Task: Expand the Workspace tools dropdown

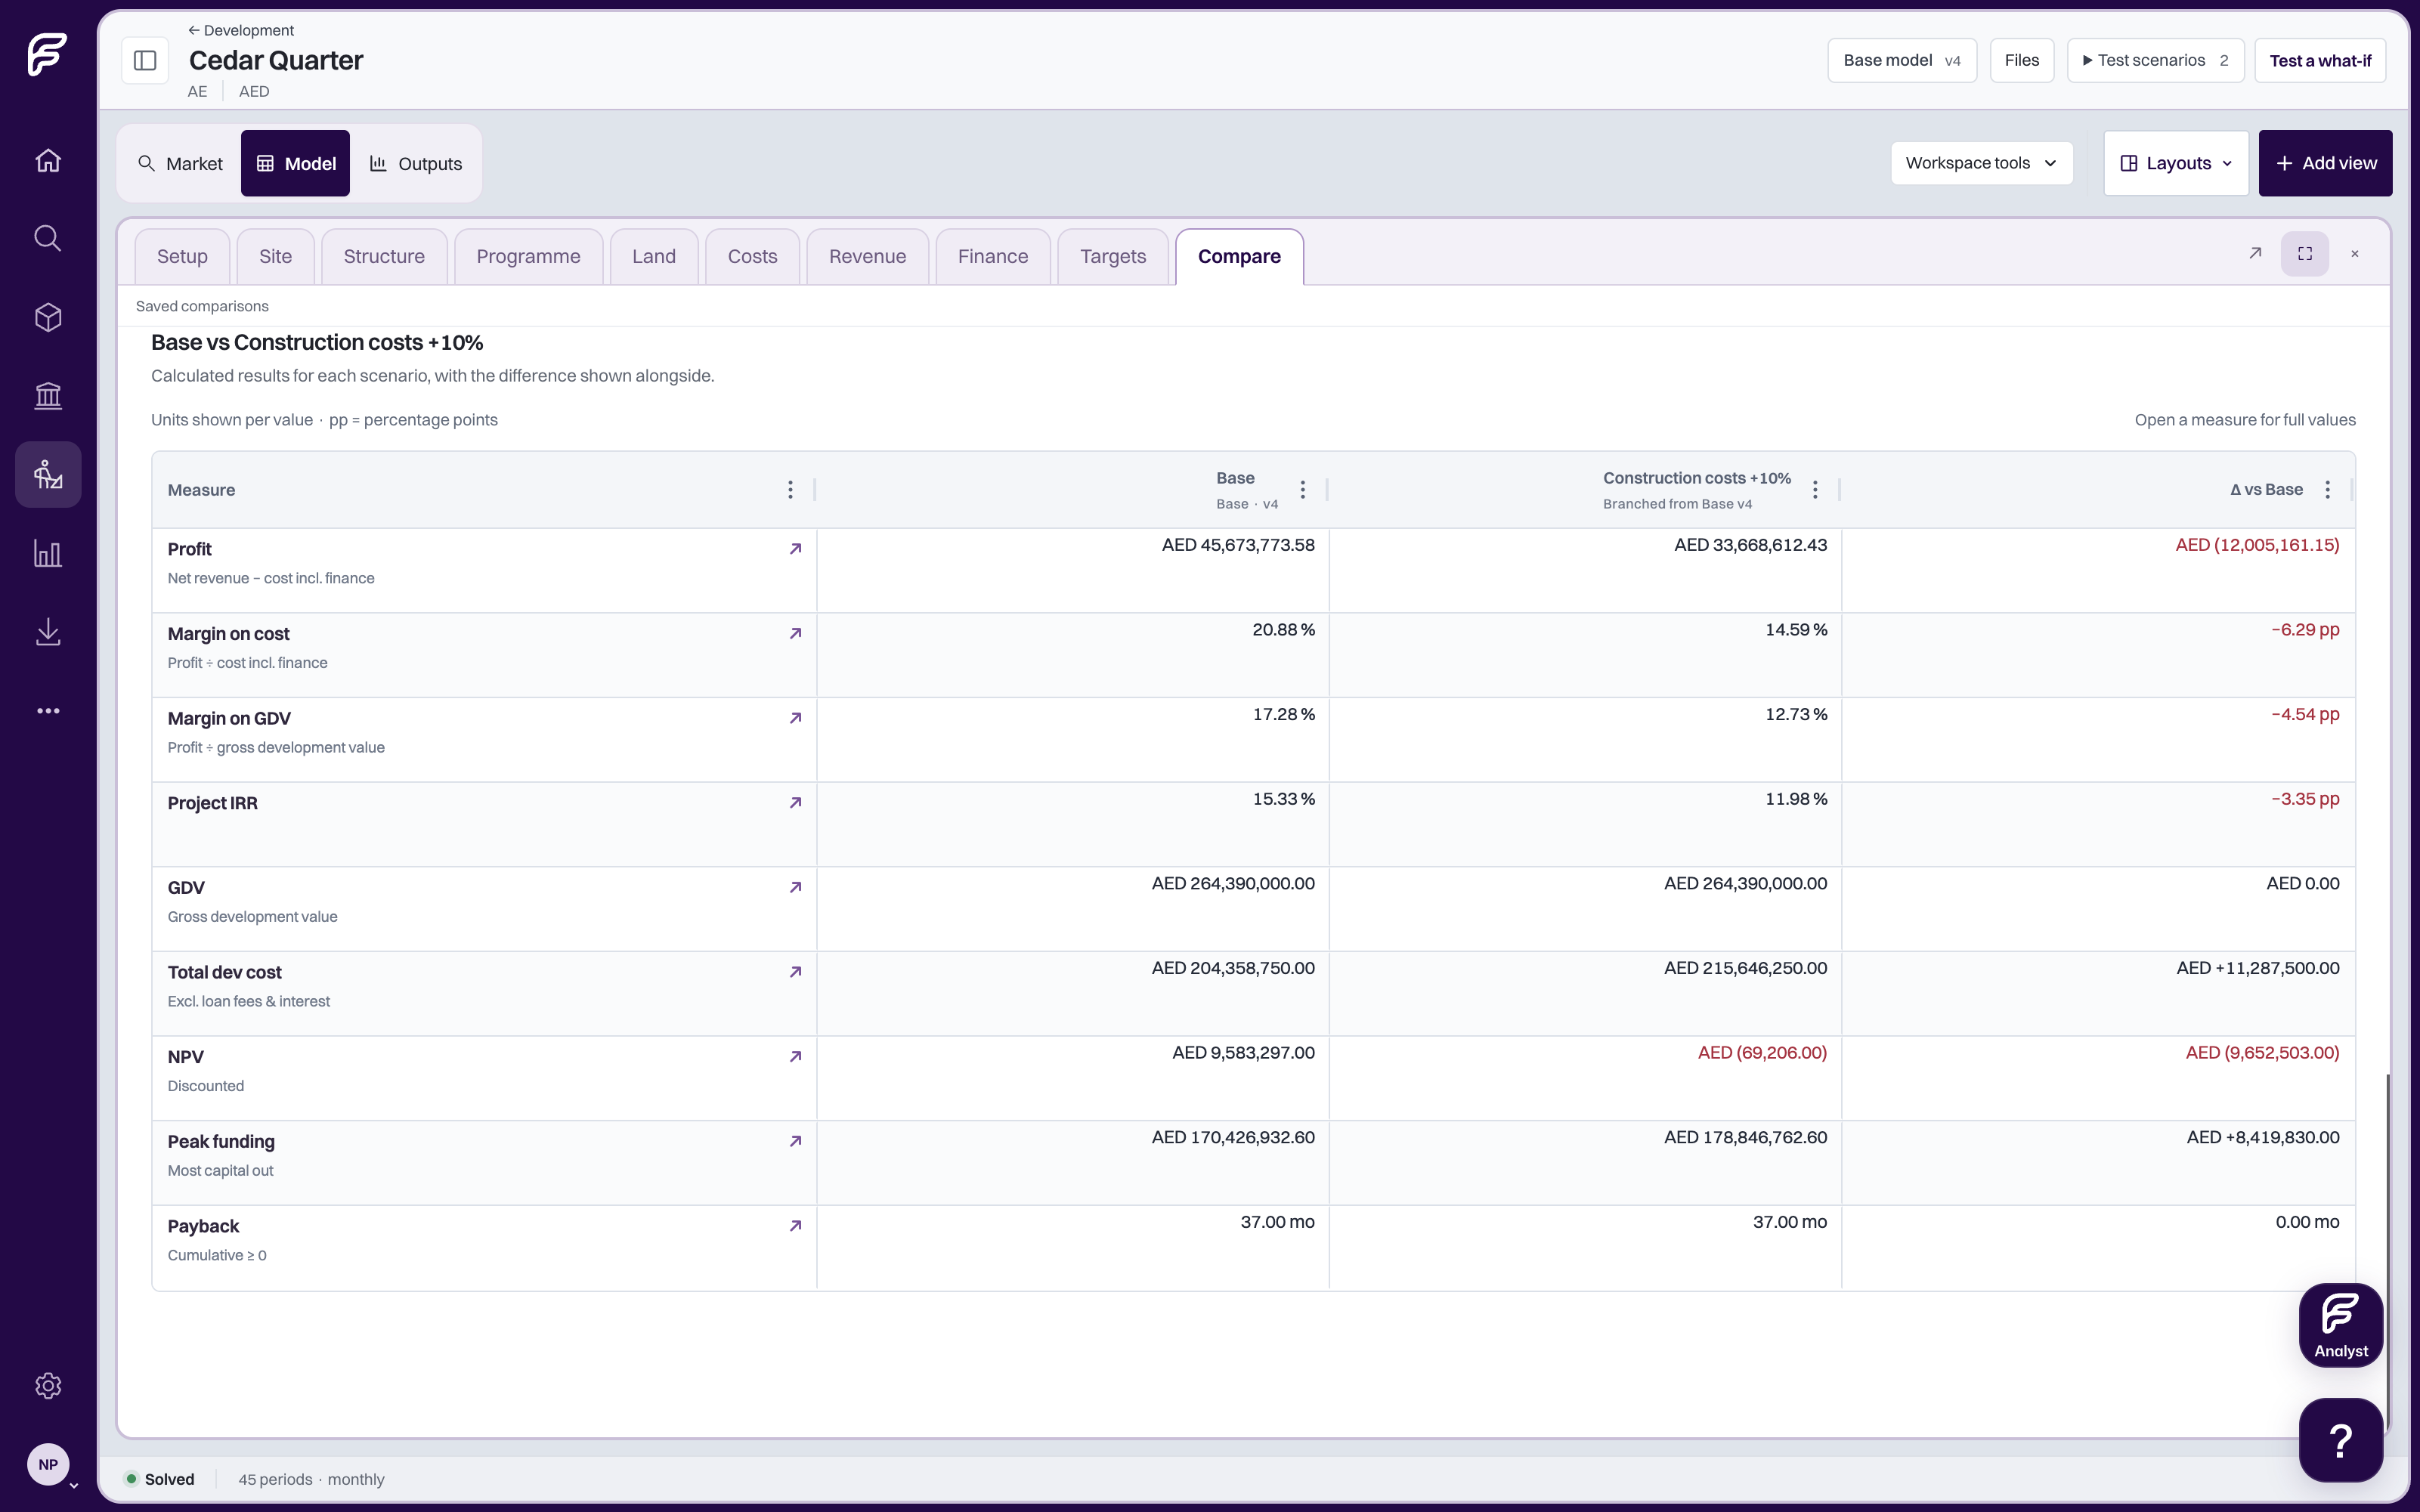Action: (1981, 163)
